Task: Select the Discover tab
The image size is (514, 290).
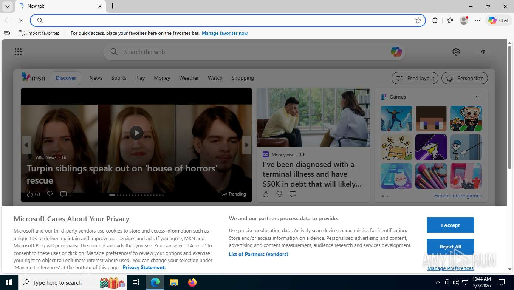Action: click(x=66, y=78)
